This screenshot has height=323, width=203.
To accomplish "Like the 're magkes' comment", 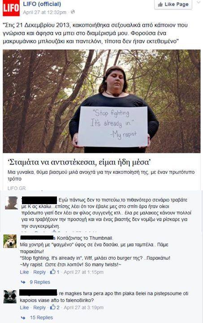I will click(x=24, y=308).
